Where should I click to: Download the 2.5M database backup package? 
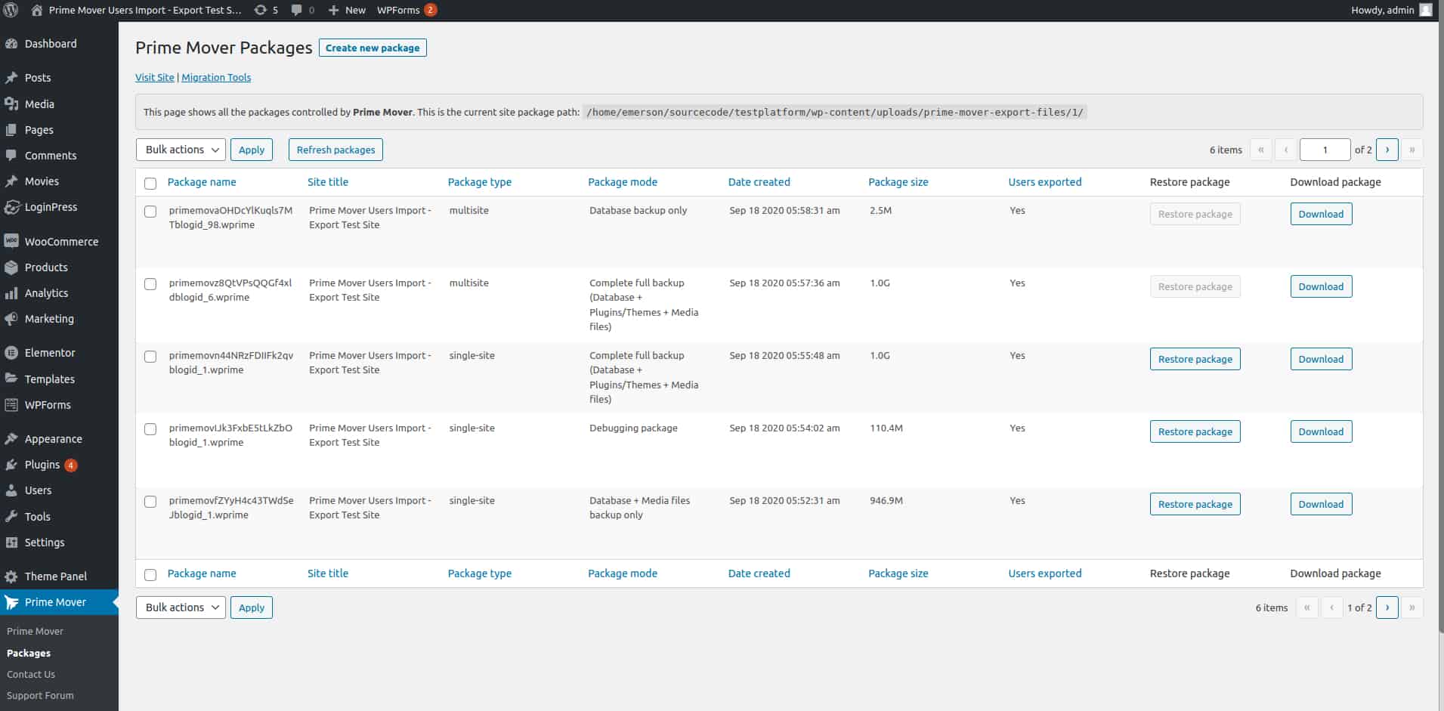coord(1321,214)
